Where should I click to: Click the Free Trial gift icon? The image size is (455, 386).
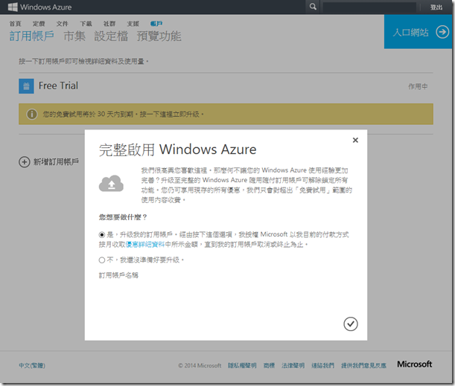coord(26,86)
